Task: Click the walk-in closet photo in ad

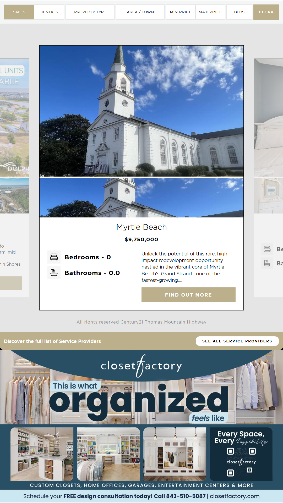Action: click(42, 454)
